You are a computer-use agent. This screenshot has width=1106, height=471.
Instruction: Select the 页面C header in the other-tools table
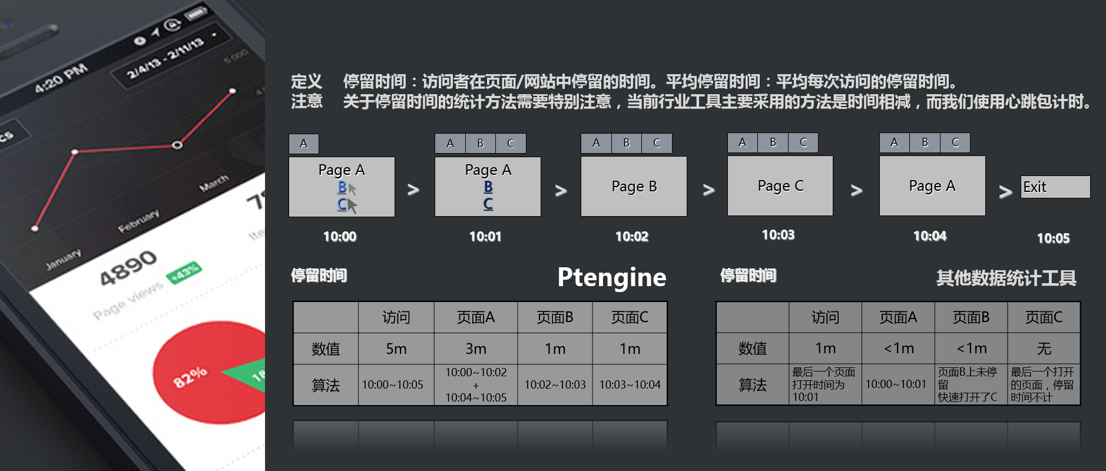pos(1044,318)
